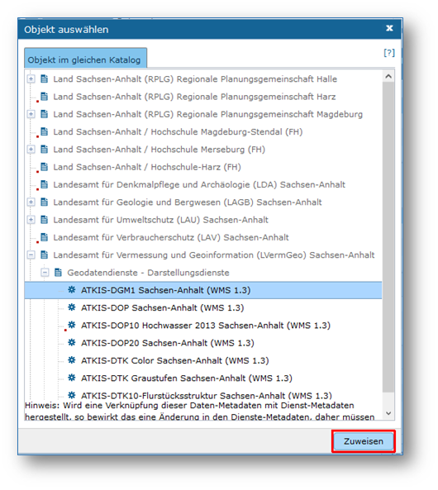Click scrollbar up arrow in tree list

pyautogui.click(x=388, y=76)
